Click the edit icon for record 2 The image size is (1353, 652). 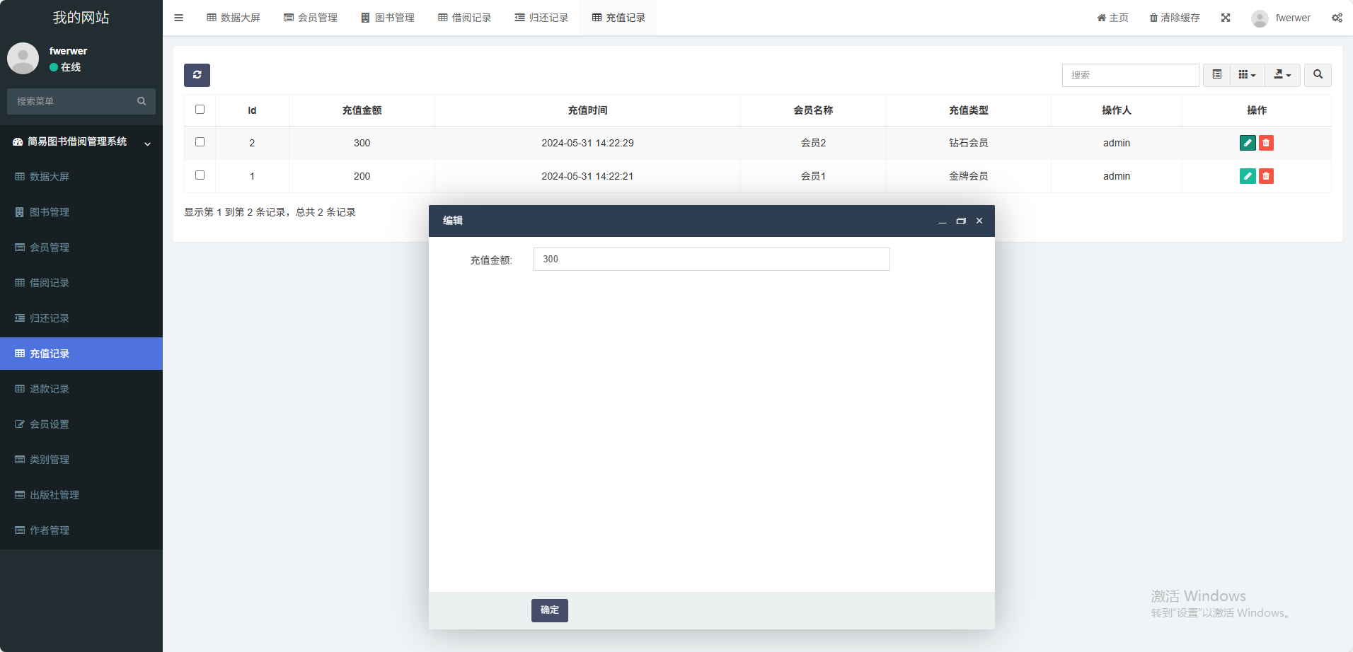1248,143
